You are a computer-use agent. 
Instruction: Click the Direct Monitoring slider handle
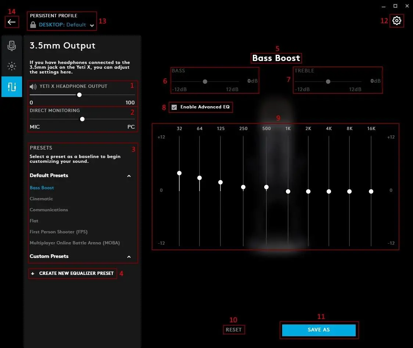(82, 119)
